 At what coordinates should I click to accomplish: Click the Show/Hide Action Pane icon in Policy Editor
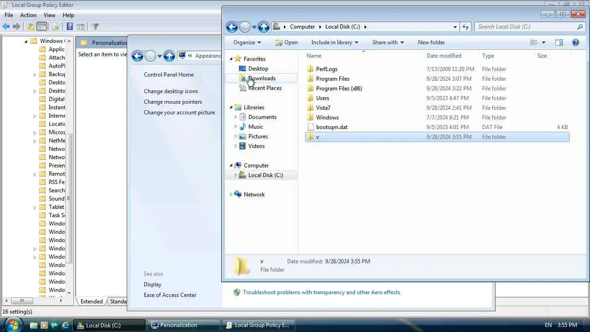(x=81, y=27)
